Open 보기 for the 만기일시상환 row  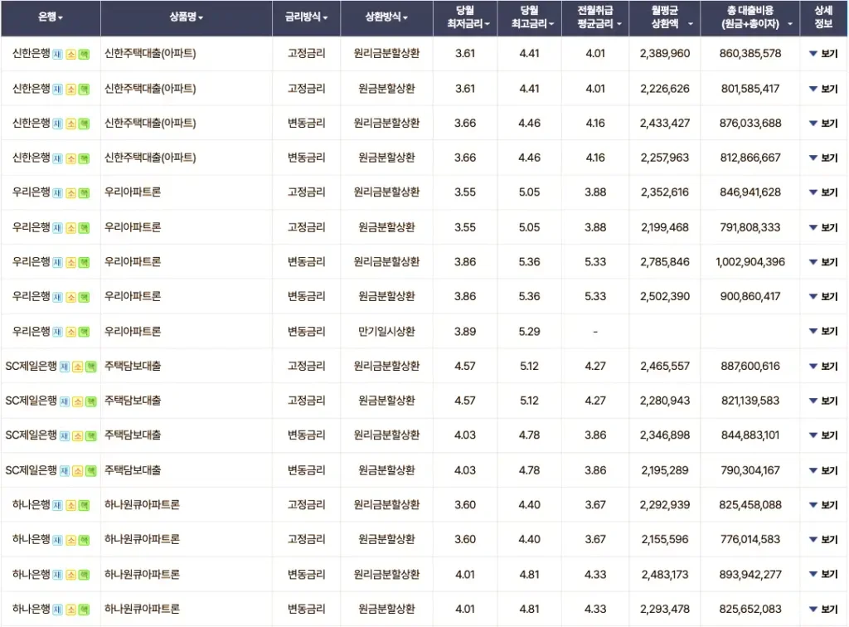click(823, 332)
